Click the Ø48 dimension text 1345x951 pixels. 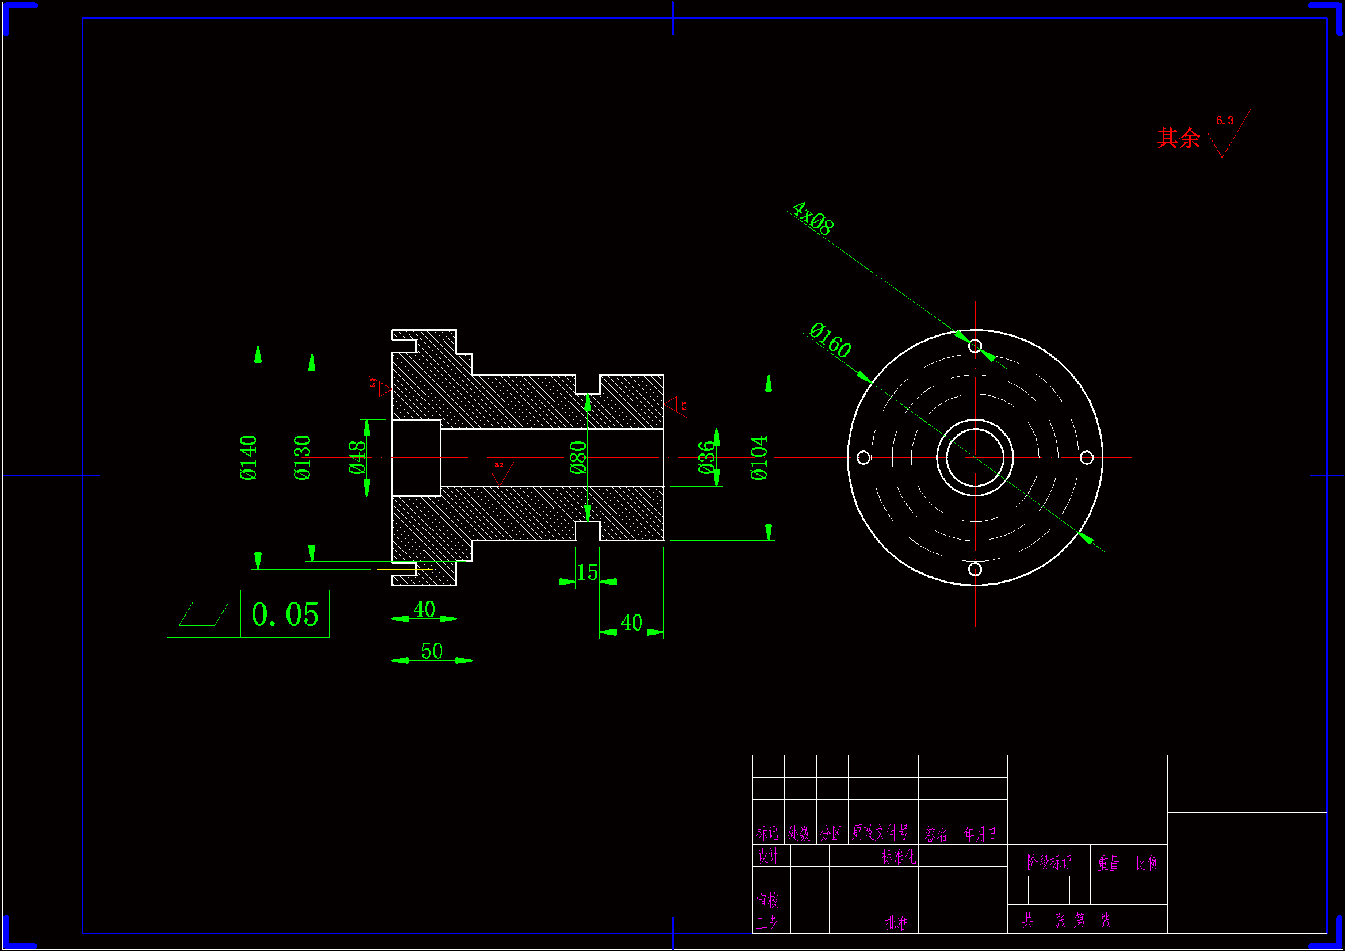(x=357, y=457)
